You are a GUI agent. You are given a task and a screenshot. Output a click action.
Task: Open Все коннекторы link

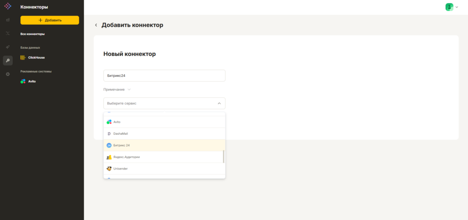tap(32, 34)
